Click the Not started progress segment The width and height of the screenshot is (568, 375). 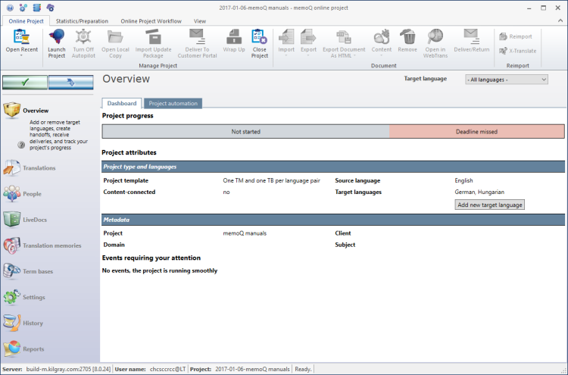(245, 132)
